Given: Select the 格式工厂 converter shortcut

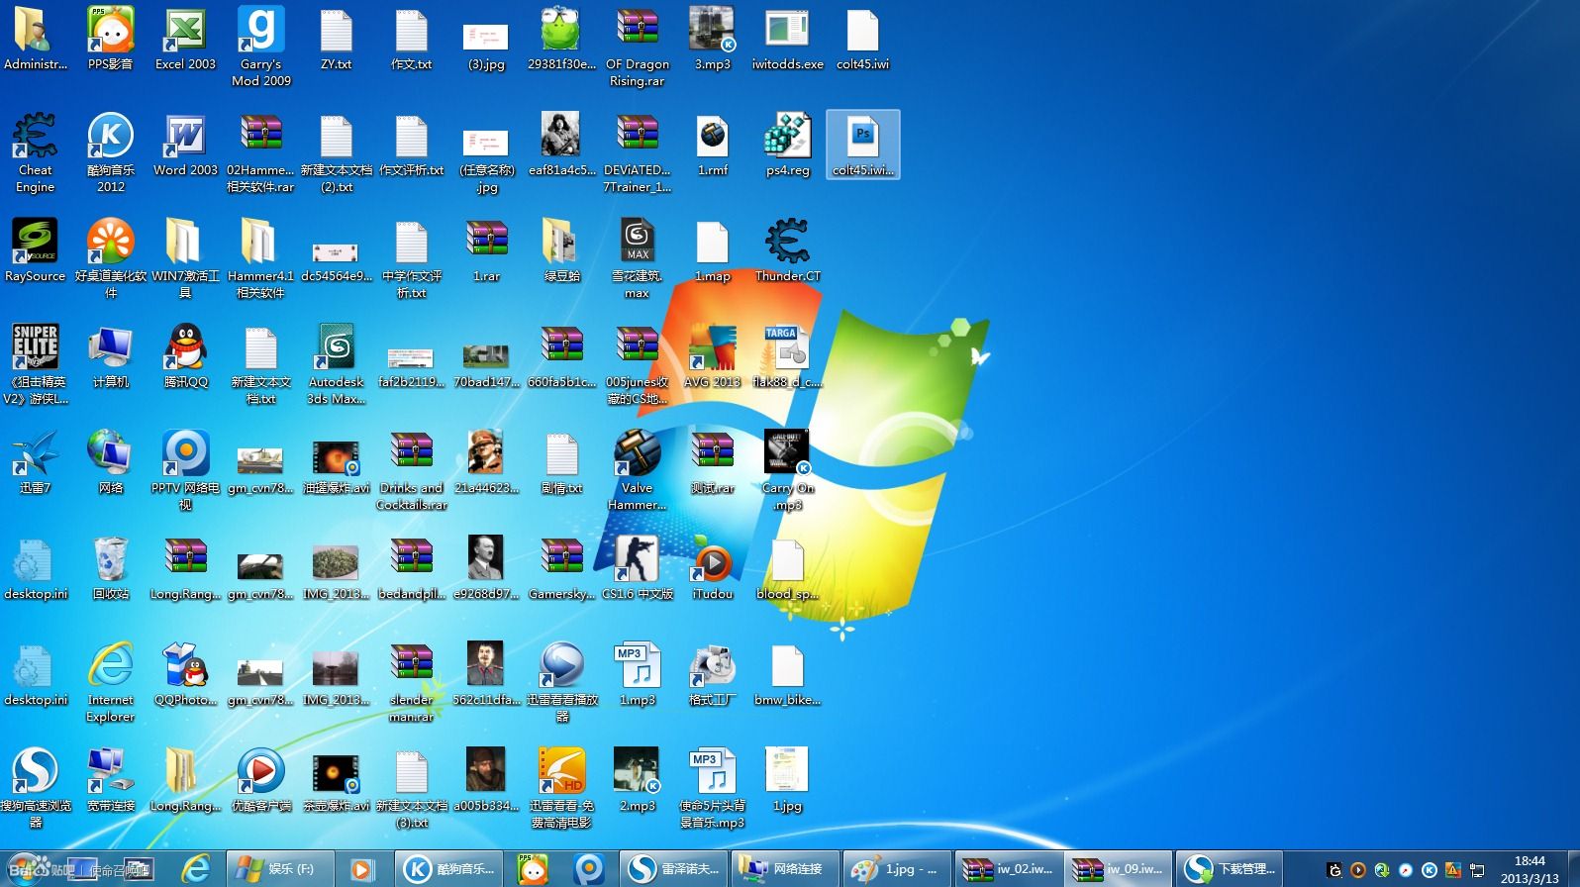Looking at the screenshot, I should pos(712,675).
